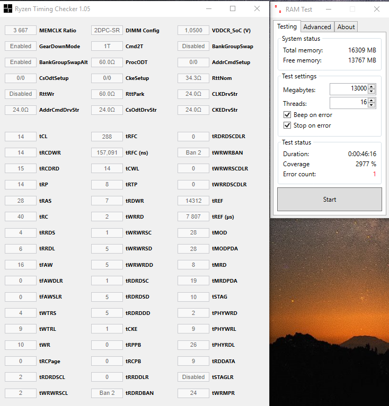Image resolution: width=389 pixels, height=406 pixels.
Task: Click the tRCDRD value 15
Action: (21, 168)
